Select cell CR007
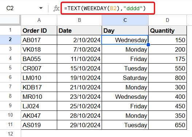The image size is (192, 137). (39, 68)
